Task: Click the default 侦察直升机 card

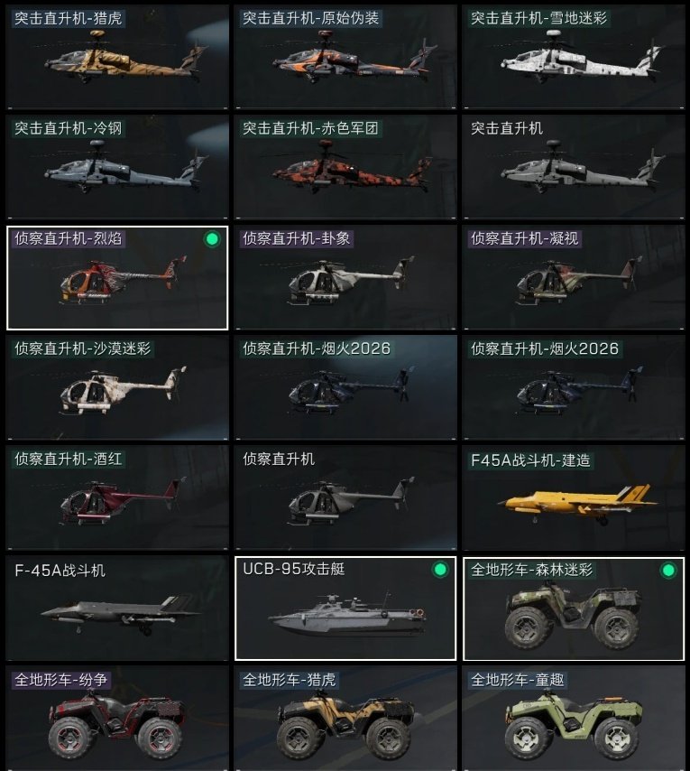Action: (345, 498)
